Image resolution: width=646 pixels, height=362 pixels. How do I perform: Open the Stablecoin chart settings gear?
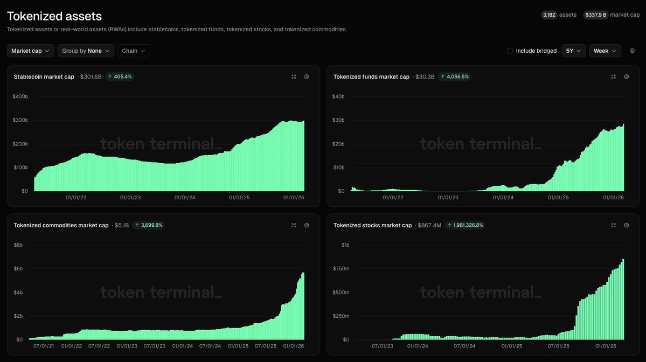307,76
